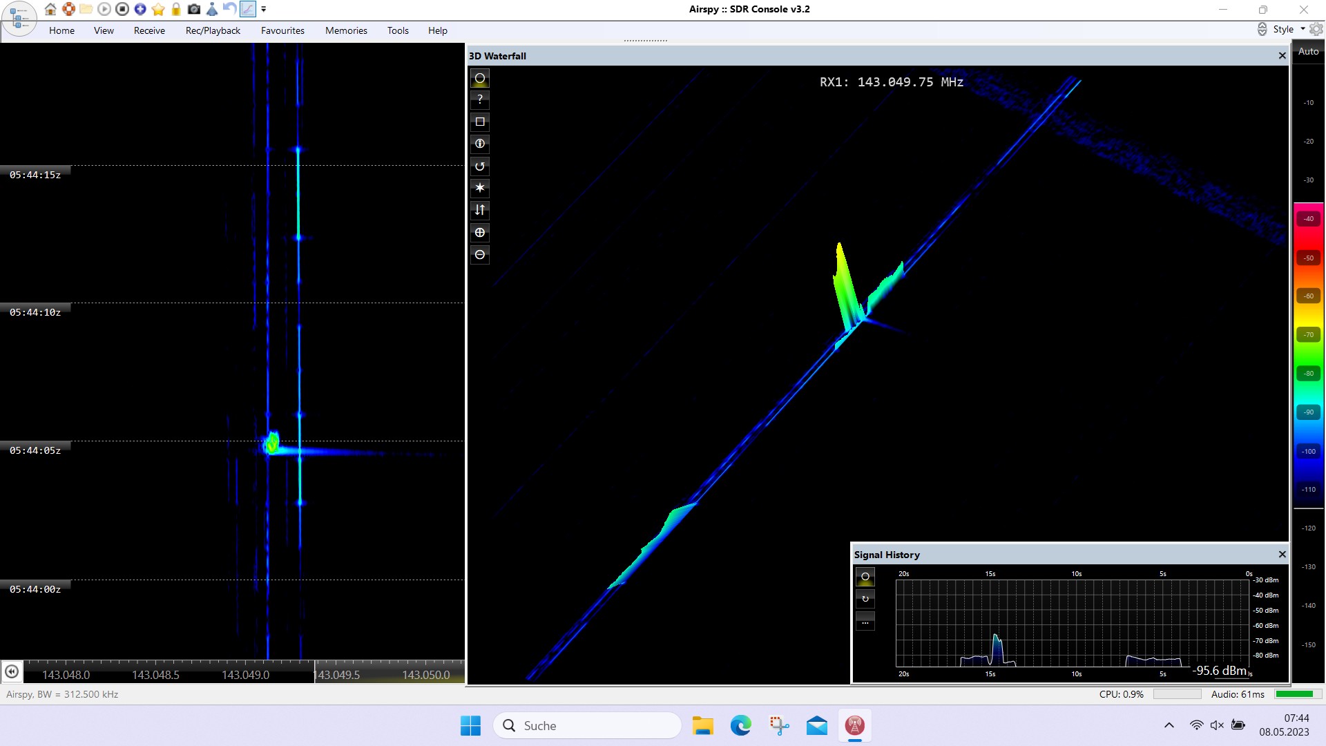1326x746 pixels.
Task: Open the View ribbon tab
Action: click(104, 30)
